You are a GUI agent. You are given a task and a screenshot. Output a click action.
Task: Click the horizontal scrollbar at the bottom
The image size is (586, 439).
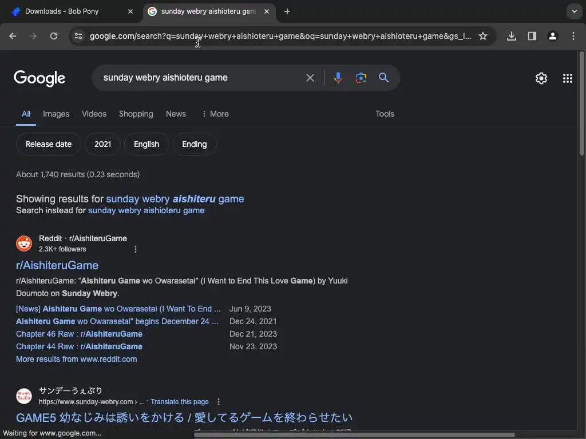[x=354, y=435]
